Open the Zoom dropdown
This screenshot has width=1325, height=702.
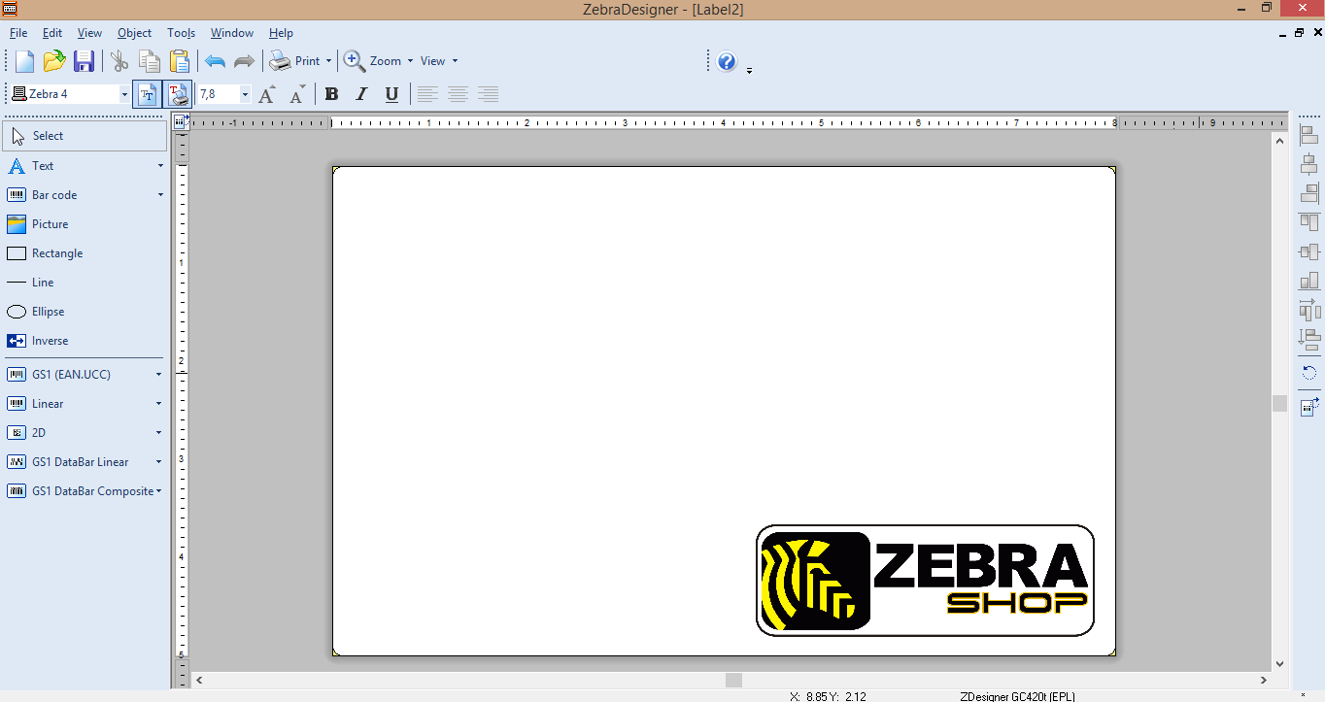412,60
